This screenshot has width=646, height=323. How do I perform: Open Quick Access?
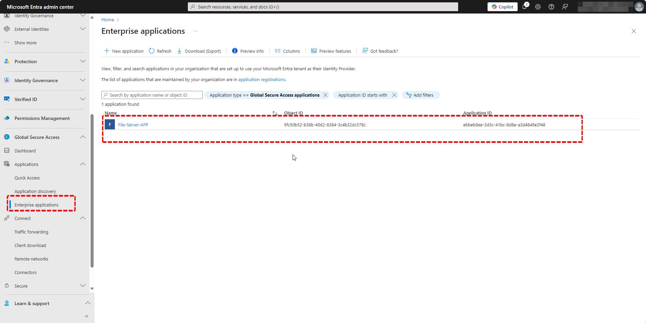[27, 178]
